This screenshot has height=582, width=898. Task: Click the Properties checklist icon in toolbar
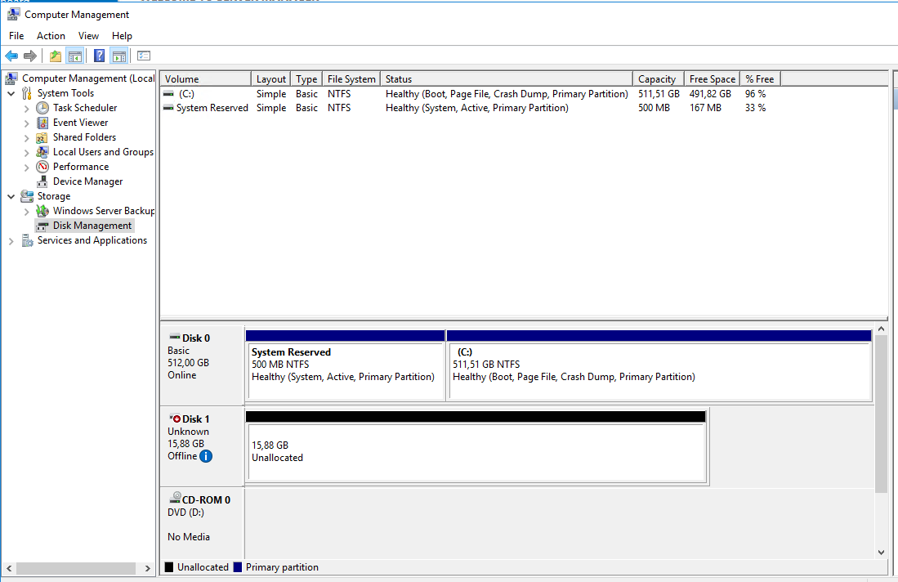pos(144,56)
